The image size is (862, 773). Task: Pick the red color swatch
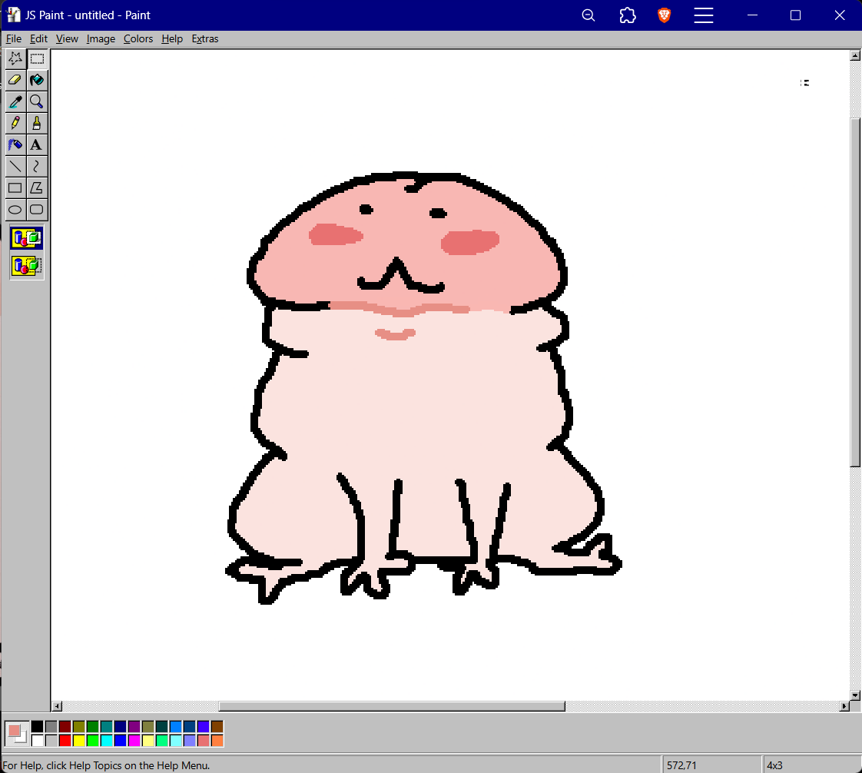(65, 741)
